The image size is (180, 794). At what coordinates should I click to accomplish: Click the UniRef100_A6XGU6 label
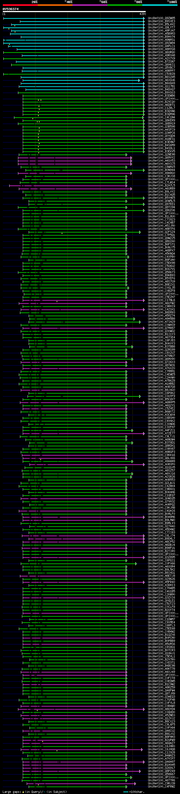click(161, 80)
